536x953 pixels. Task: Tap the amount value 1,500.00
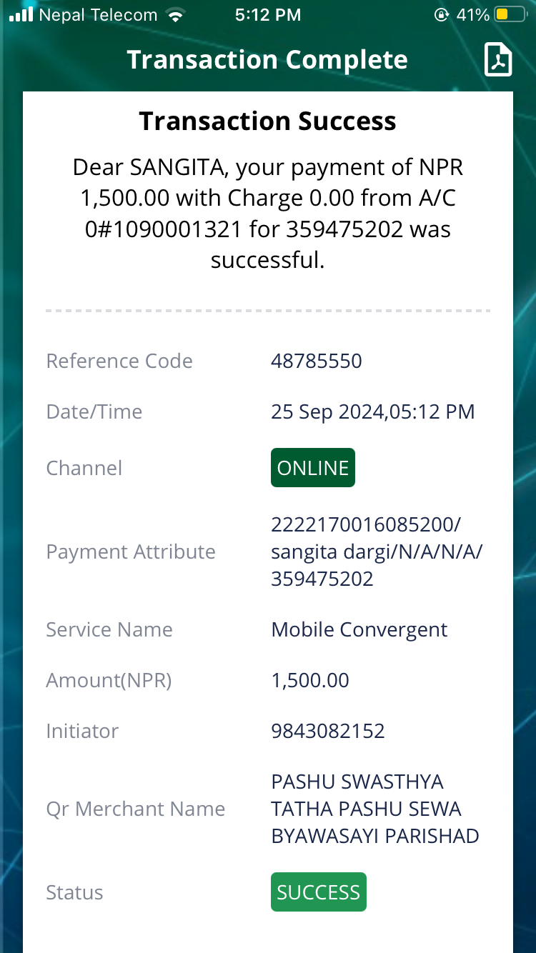pos(310,680)
